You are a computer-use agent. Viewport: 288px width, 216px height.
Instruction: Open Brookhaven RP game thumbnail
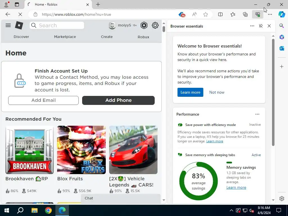point(30,150)
